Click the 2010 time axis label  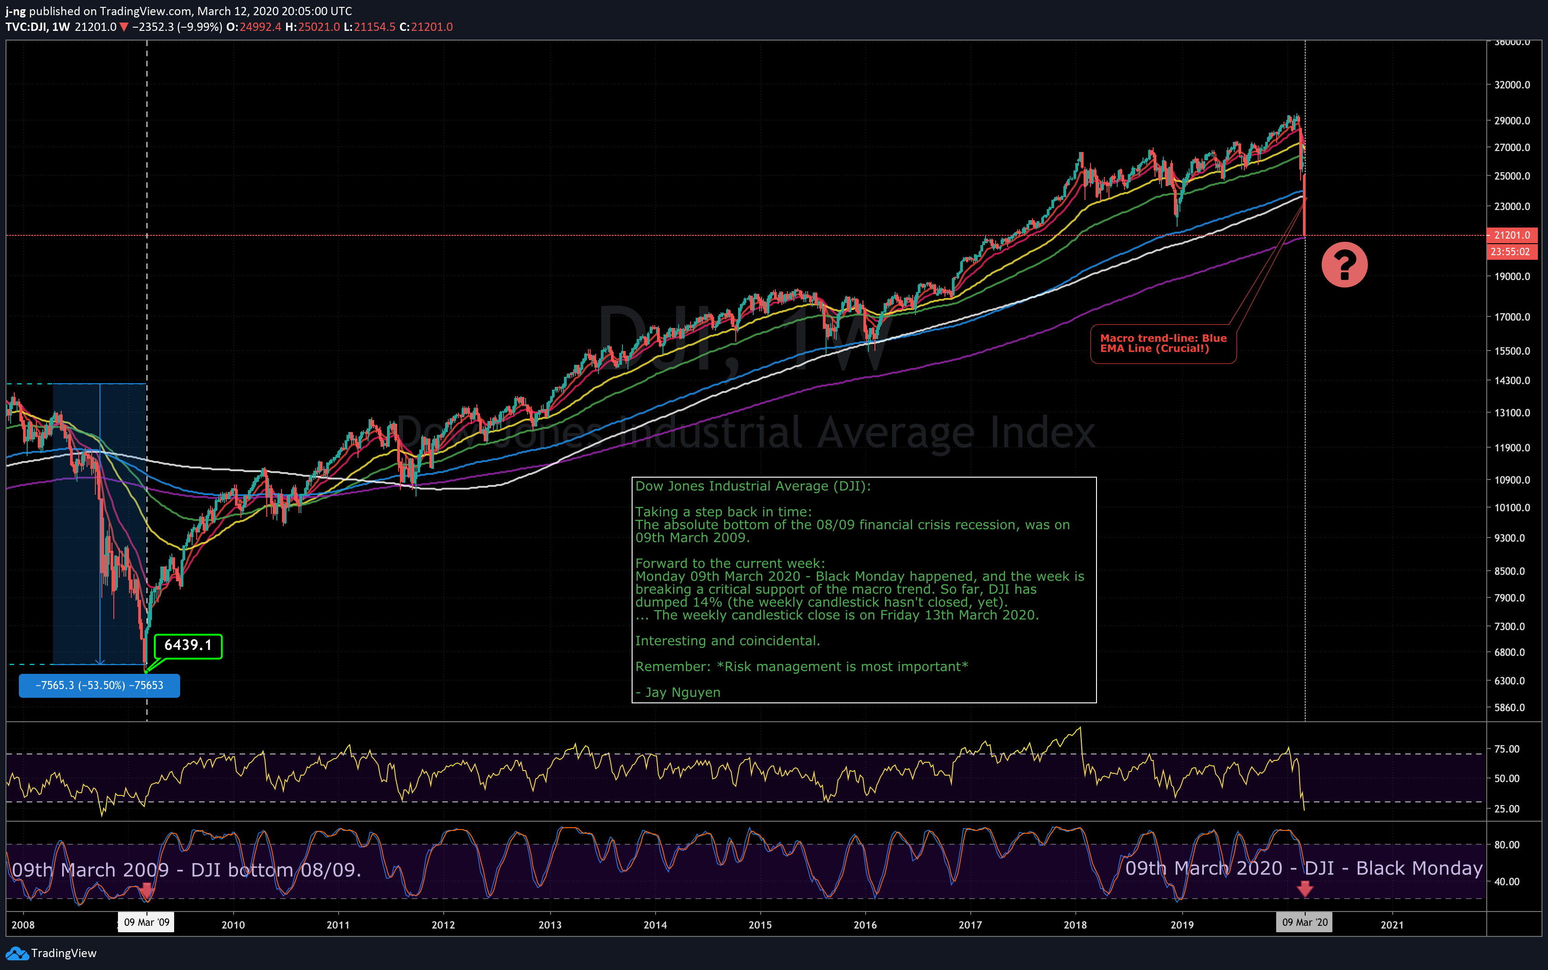233,925
